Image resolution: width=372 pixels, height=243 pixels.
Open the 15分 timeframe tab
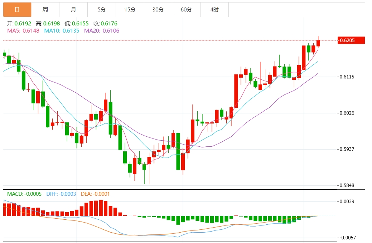click(130, 9)
